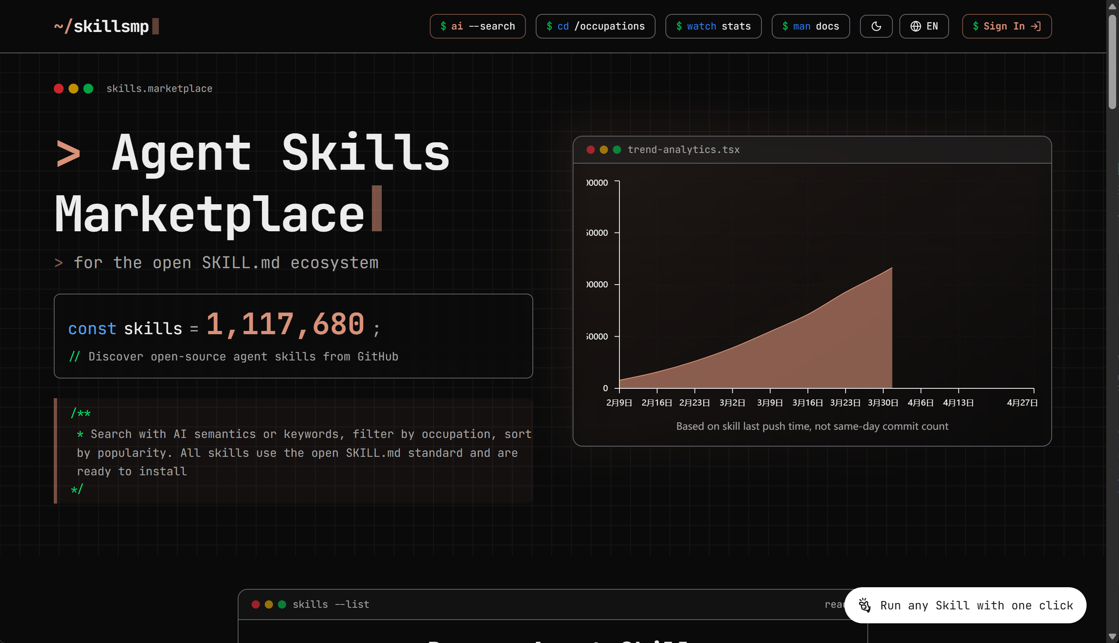Click the 3月30日 axis label on chart

pos(883,403)
